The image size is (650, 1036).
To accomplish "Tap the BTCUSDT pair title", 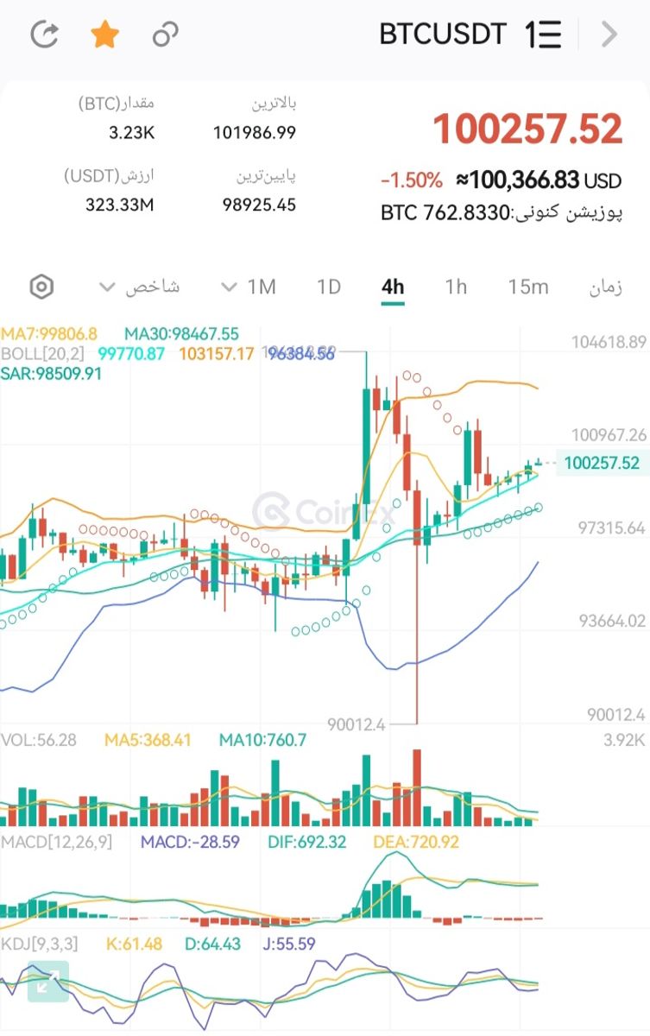I will click(443, 35).
